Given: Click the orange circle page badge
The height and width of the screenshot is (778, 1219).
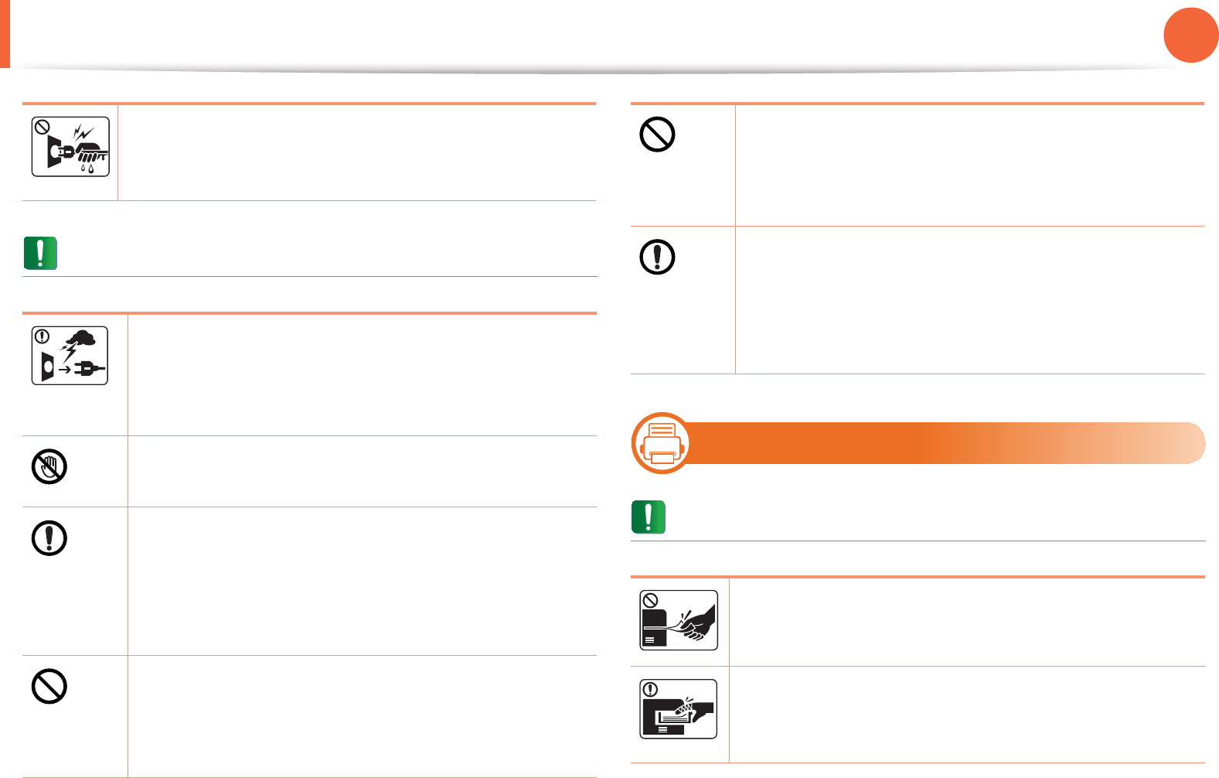Looking at the screenshot, I should tap(1190, 35).
